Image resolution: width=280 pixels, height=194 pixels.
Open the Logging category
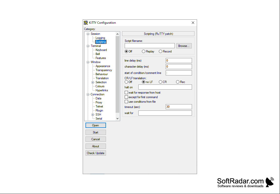pyautogui.click(x=100, y=38)
